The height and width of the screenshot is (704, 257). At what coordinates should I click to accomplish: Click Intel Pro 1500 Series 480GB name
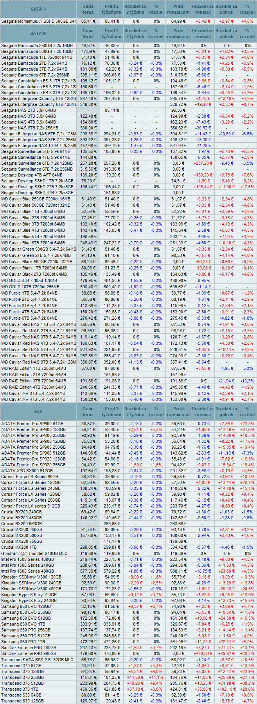point(28,571)
